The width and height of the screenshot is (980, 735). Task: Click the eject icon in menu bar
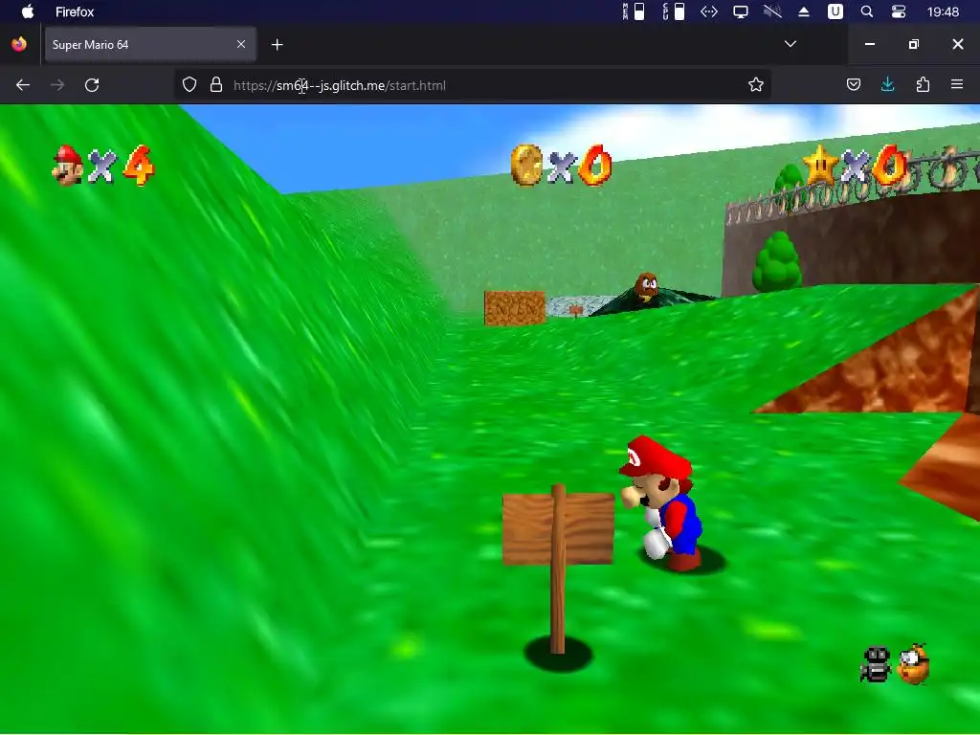click(x=804, y=11)
